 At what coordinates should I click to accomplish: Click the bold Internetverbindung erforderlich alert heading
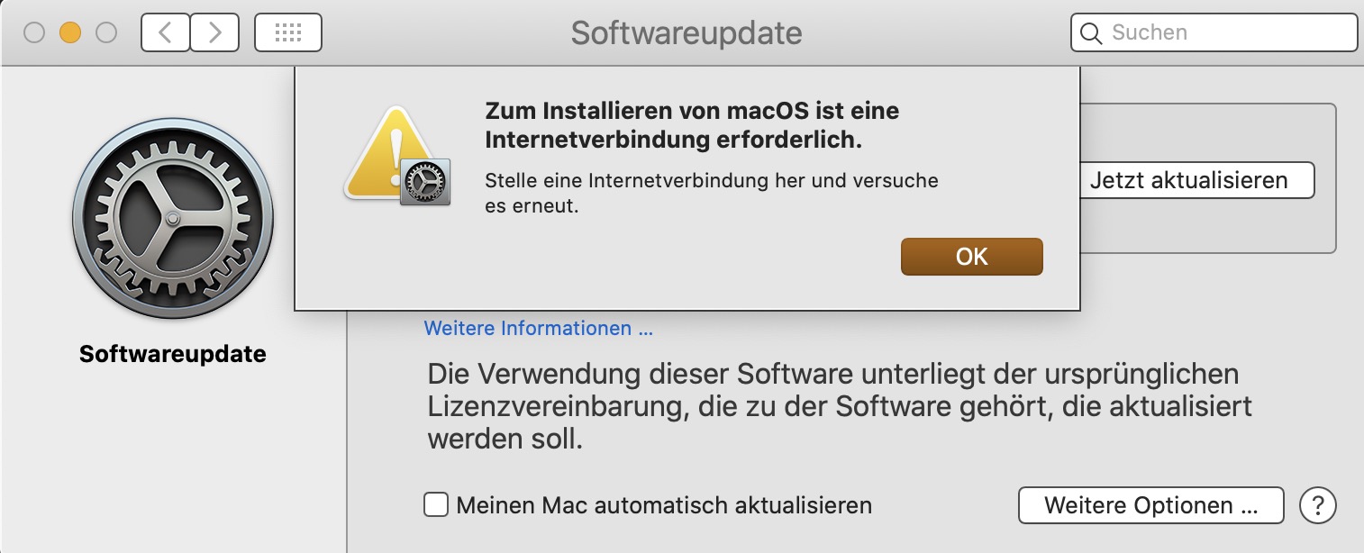coord(692,126)
